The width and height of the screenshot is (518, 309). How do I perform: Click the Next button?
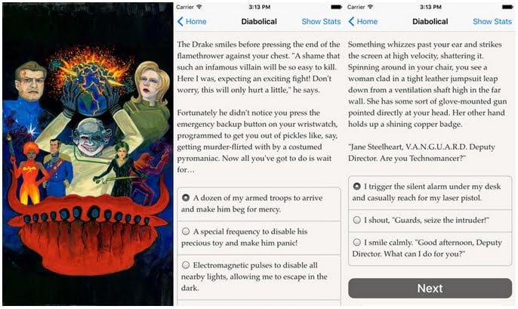coord(430,288)
